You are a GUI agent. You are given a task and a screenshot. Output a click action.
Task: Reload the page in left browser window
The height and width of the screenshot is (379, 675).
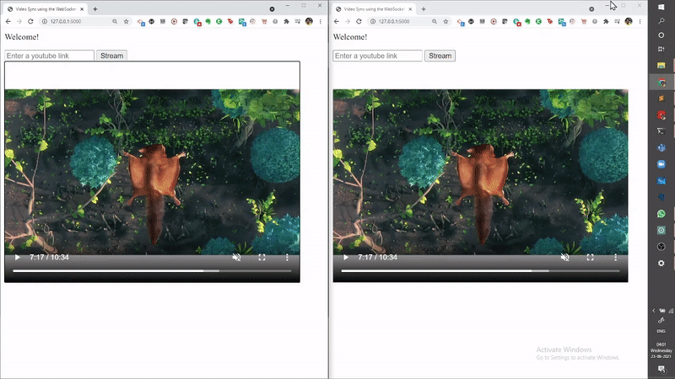(x=30, y=22)
